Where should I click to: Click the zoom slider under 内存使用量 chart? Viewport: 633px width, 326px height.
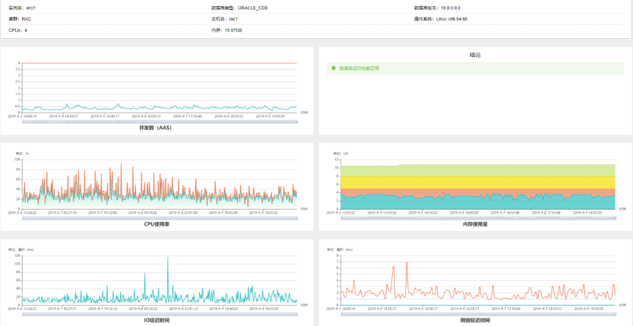(478, 218)
